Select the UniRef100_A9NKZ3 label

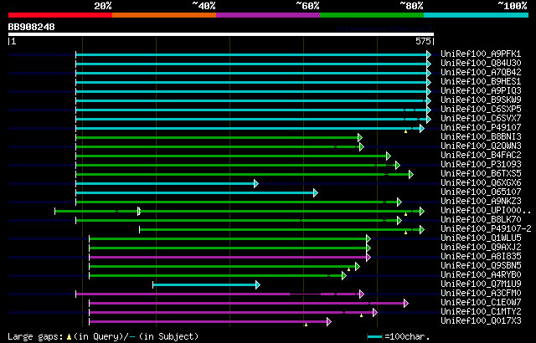tap(481, 202)
